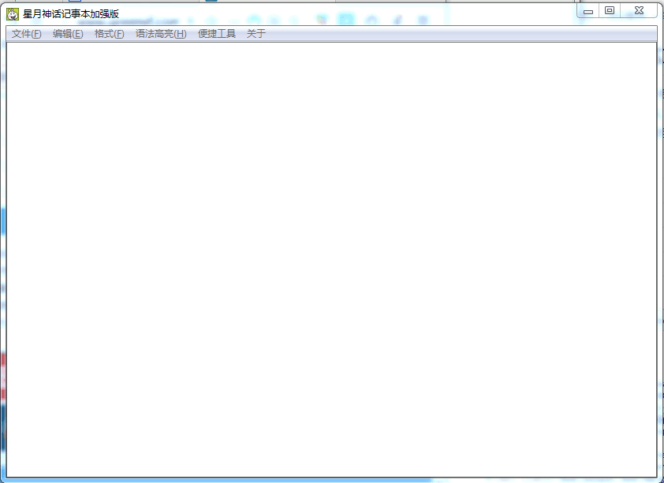Click the right border of the notepad window
The width and height of the screenshot is (664, 483).
coord(660,260)
